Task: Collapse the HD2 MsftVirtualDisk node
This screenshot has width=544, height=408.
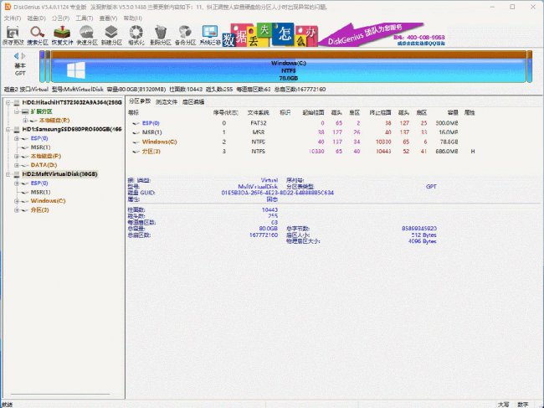Action: [8, 174]
